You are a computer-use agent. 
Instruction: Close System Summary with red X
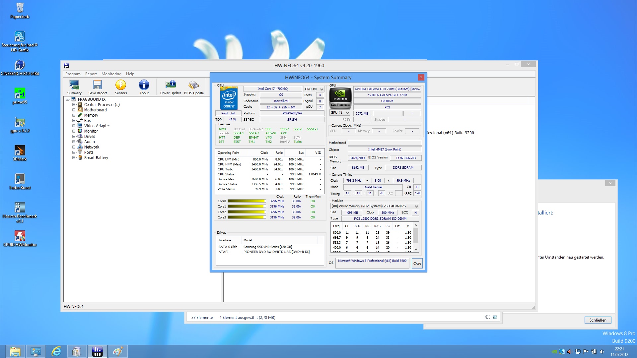click(421, 77)
